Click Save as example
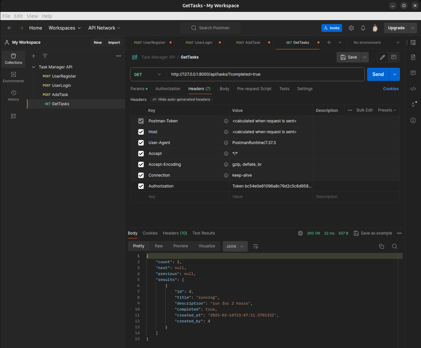 tap(373, 233)
